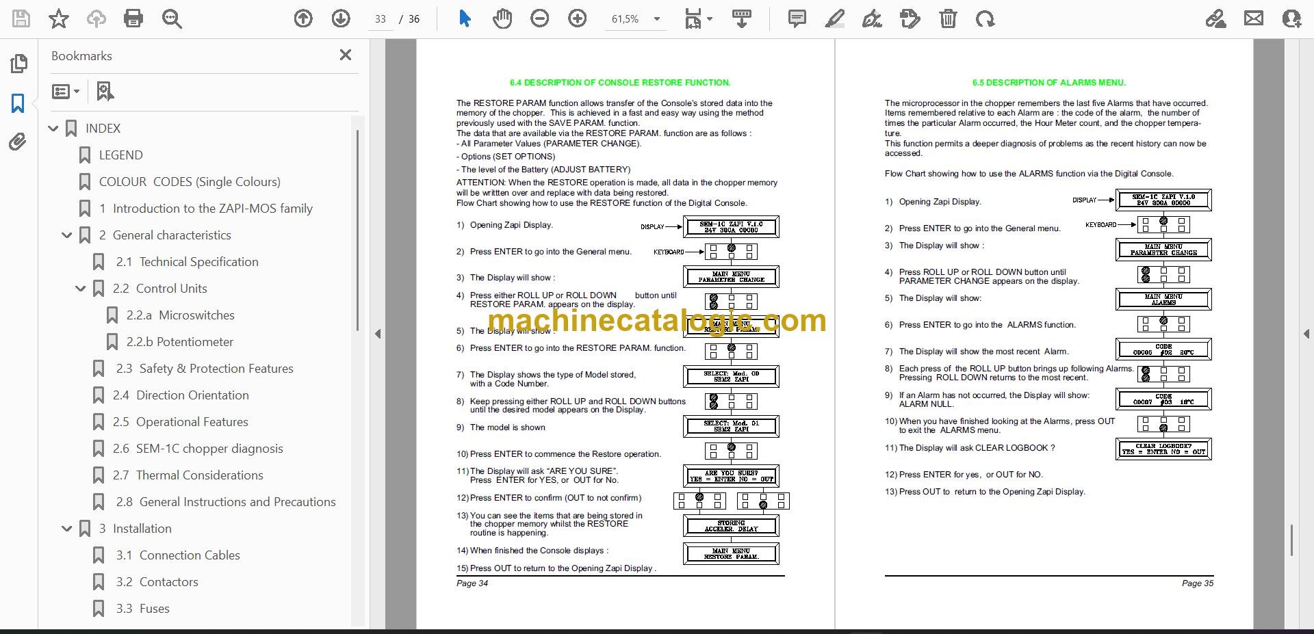This screenshot has width=1314, height=634.
Task: Open the stamp tool
Action: point(910,18)
